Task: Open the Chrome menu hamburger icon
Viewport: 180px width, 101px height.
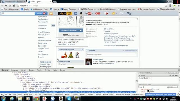Action: pos(179,6)
